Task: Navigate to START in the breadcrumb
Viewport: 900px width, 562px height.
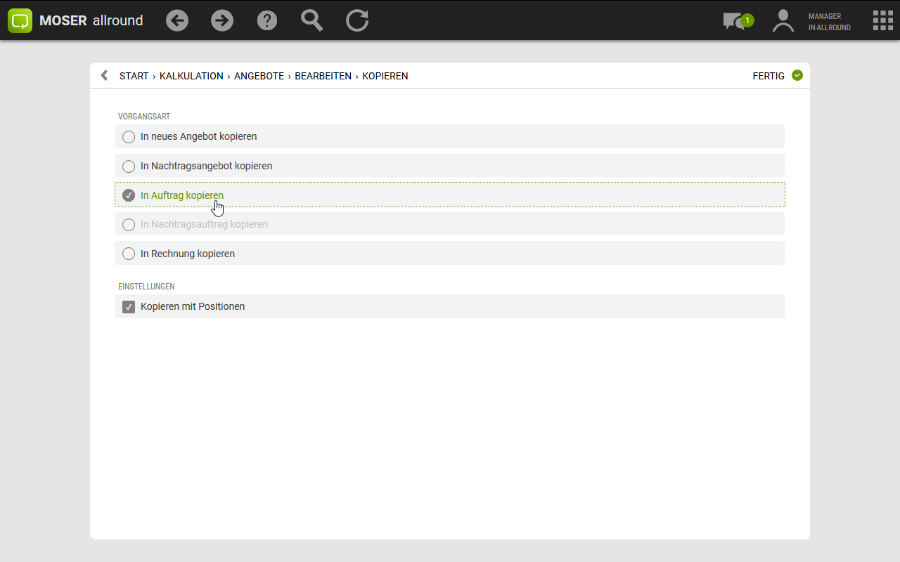Action: pyautogui.click(x=134, y=76)
